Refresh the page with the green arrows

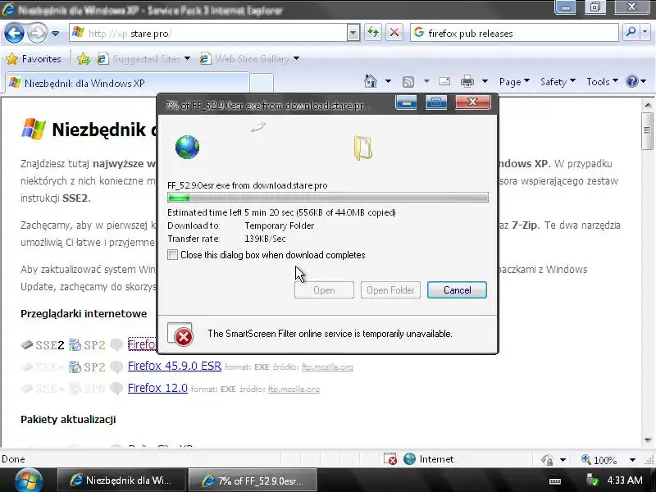[373, 33]
